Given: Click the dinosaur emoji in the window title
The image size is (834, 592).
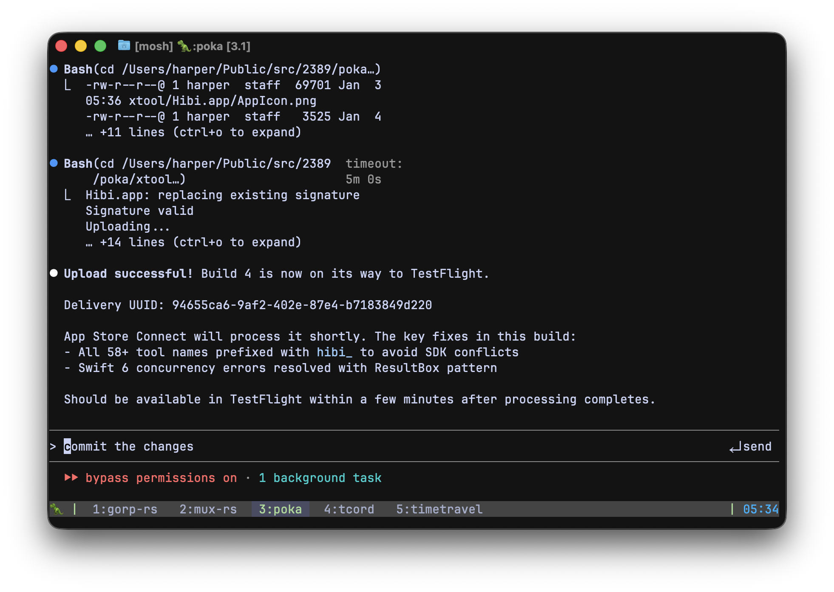Looking at the screenshot, I should (184, 46).
